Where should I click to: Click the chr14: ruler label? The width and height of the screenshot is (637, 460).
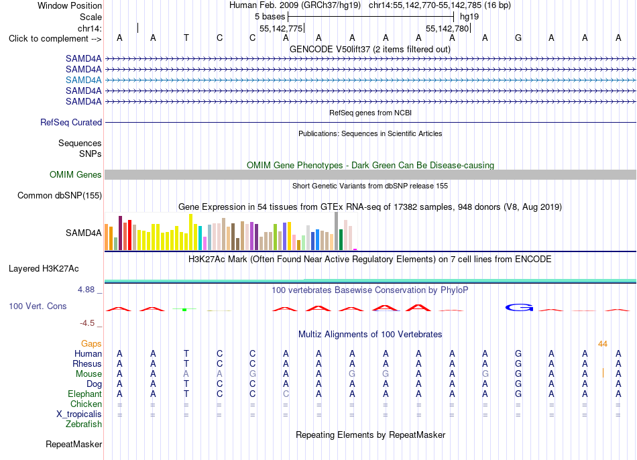[x=90, y=28]
